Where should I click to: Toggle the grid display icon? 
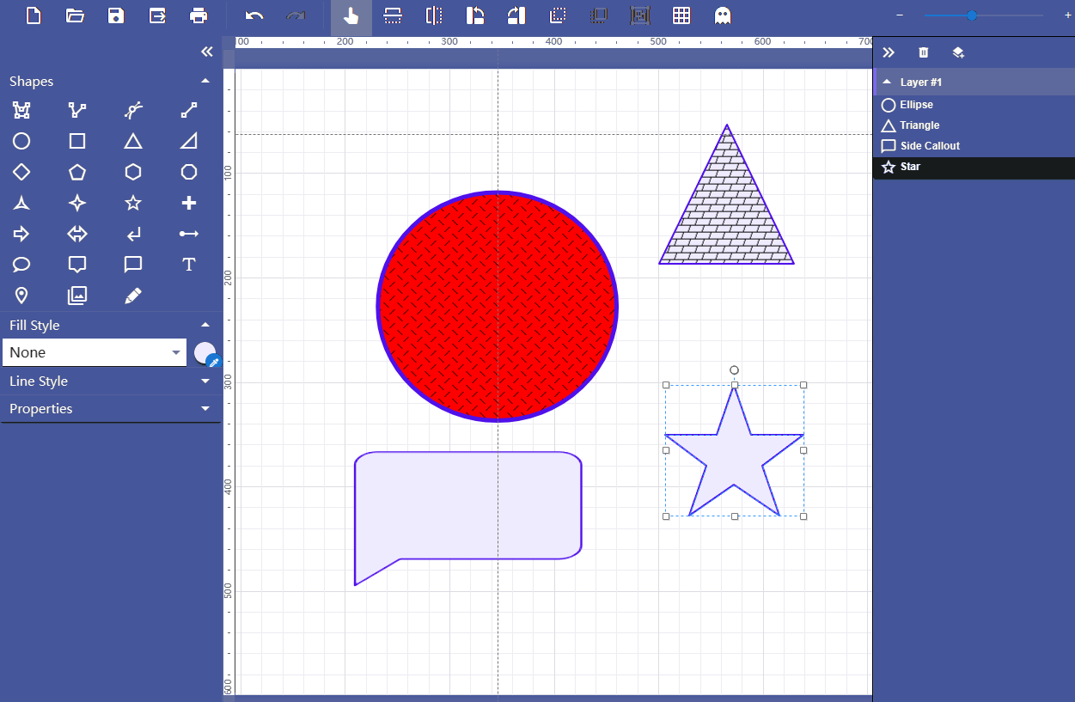pyautogui.click(x=681, y=15)
